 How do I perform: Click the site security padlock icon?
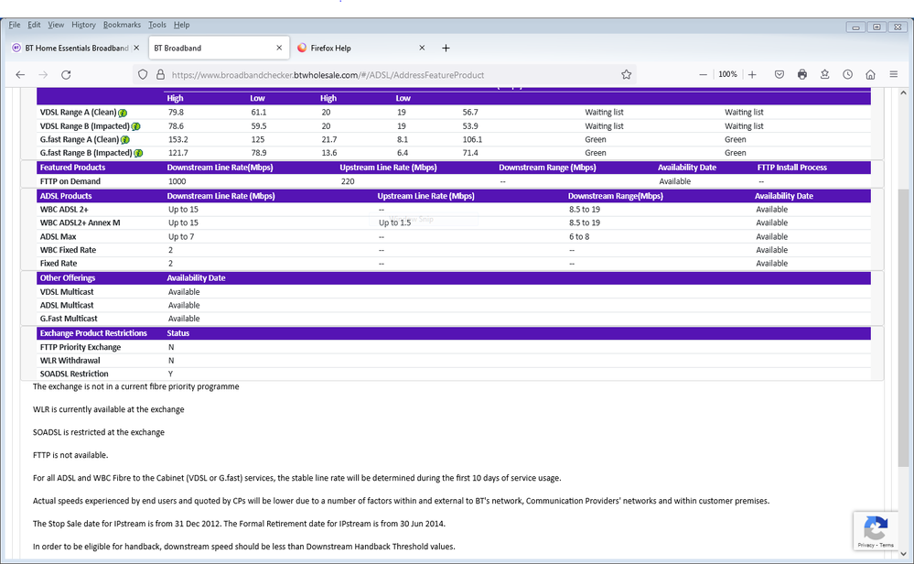pyautogui.click(x=159, y=74)
